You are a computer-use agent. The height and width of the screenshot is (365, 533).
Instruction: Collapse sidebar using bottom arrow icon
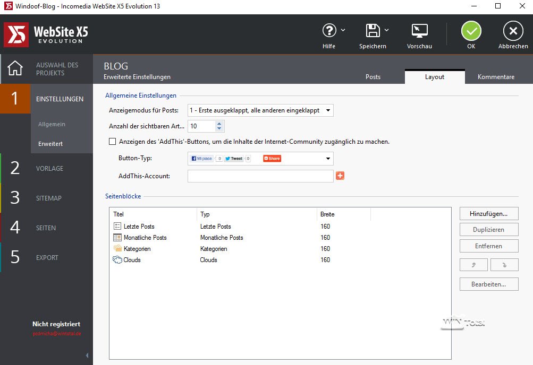[87, 355]
